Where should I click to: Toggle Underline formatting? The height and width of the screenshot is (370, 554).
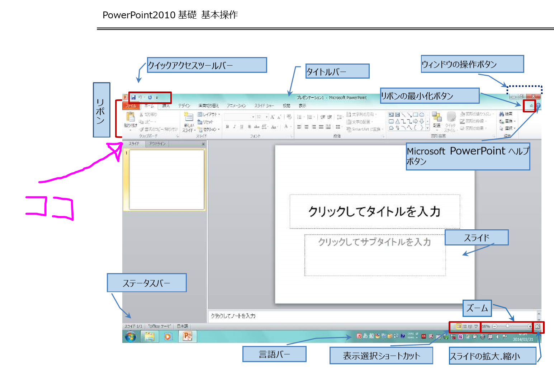242,127
